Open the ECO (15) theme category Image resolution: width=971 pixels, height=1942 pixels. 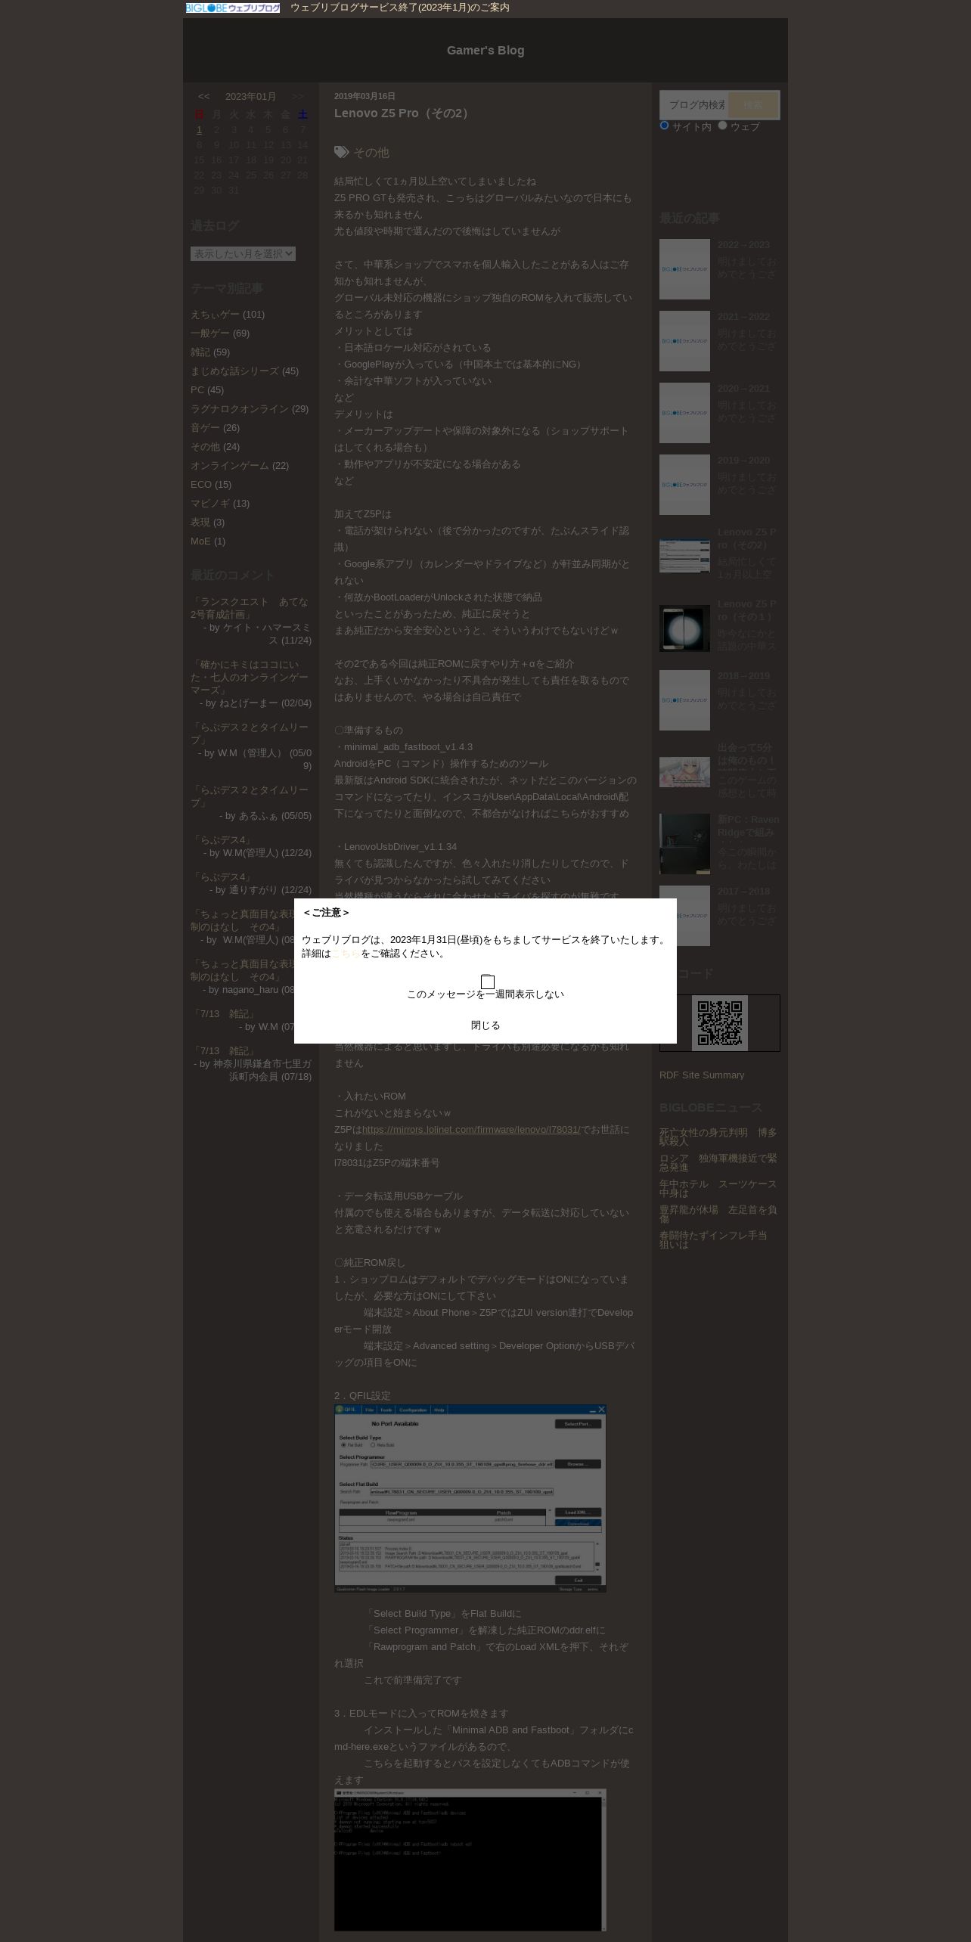pos(201,485)
